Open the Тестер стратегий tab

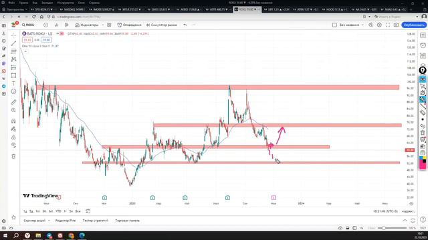96,221
